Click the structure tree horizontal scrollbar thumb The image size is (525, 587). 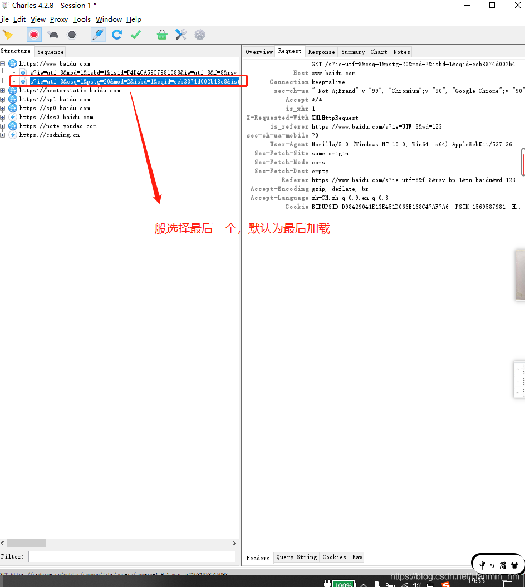click(26, 543)
